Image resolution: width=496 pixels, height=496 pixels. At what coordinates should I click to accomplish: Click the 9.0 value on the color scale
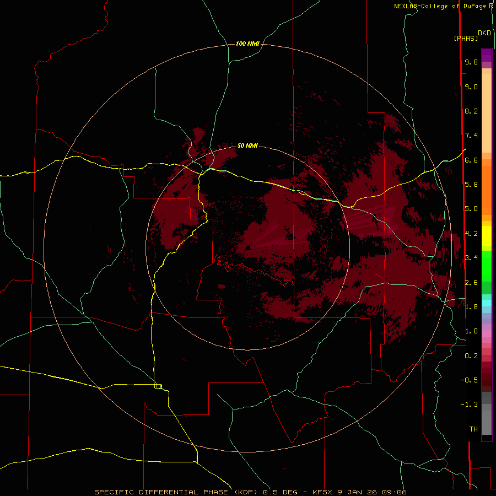[x=471, y=87]
